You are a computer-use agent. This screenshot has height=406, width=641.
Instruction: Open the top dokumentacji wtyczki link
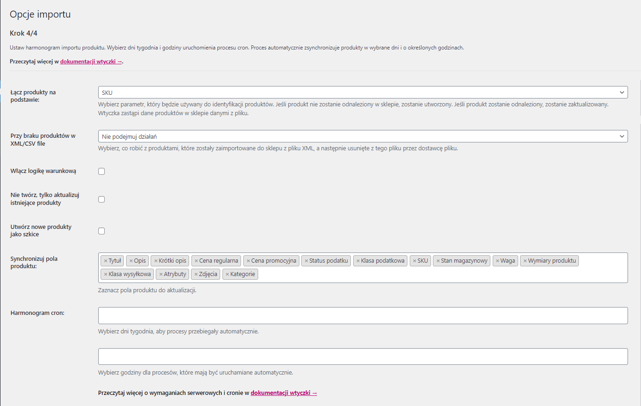[91, 62]
